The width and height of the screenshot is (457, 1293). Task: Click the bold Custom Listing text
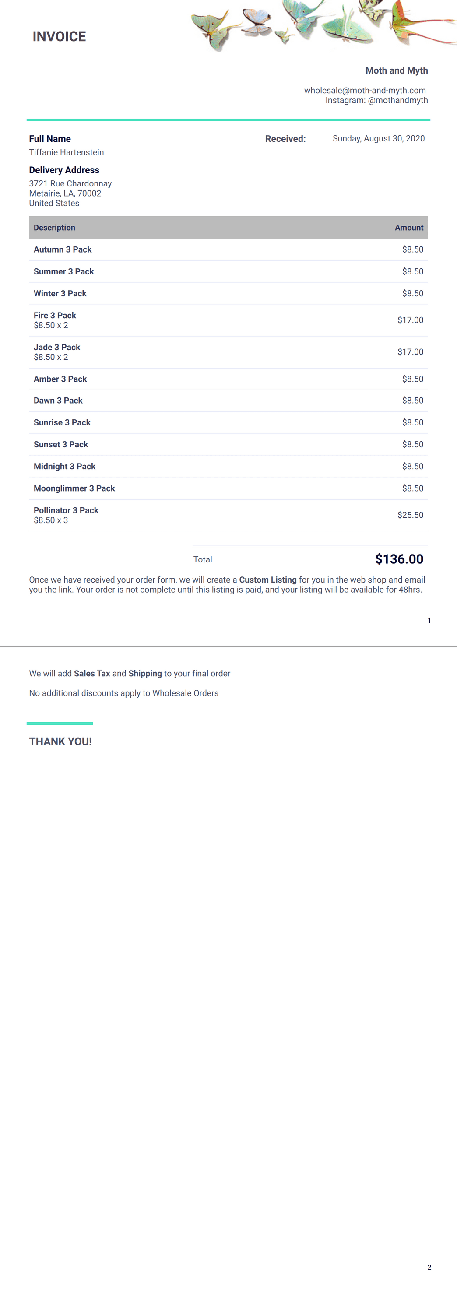267,580
